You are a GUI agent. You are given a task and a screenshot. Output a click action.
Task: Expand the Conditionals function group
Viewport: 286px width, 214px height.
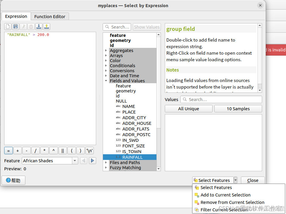pyautogui.click(x=106, y=66)
